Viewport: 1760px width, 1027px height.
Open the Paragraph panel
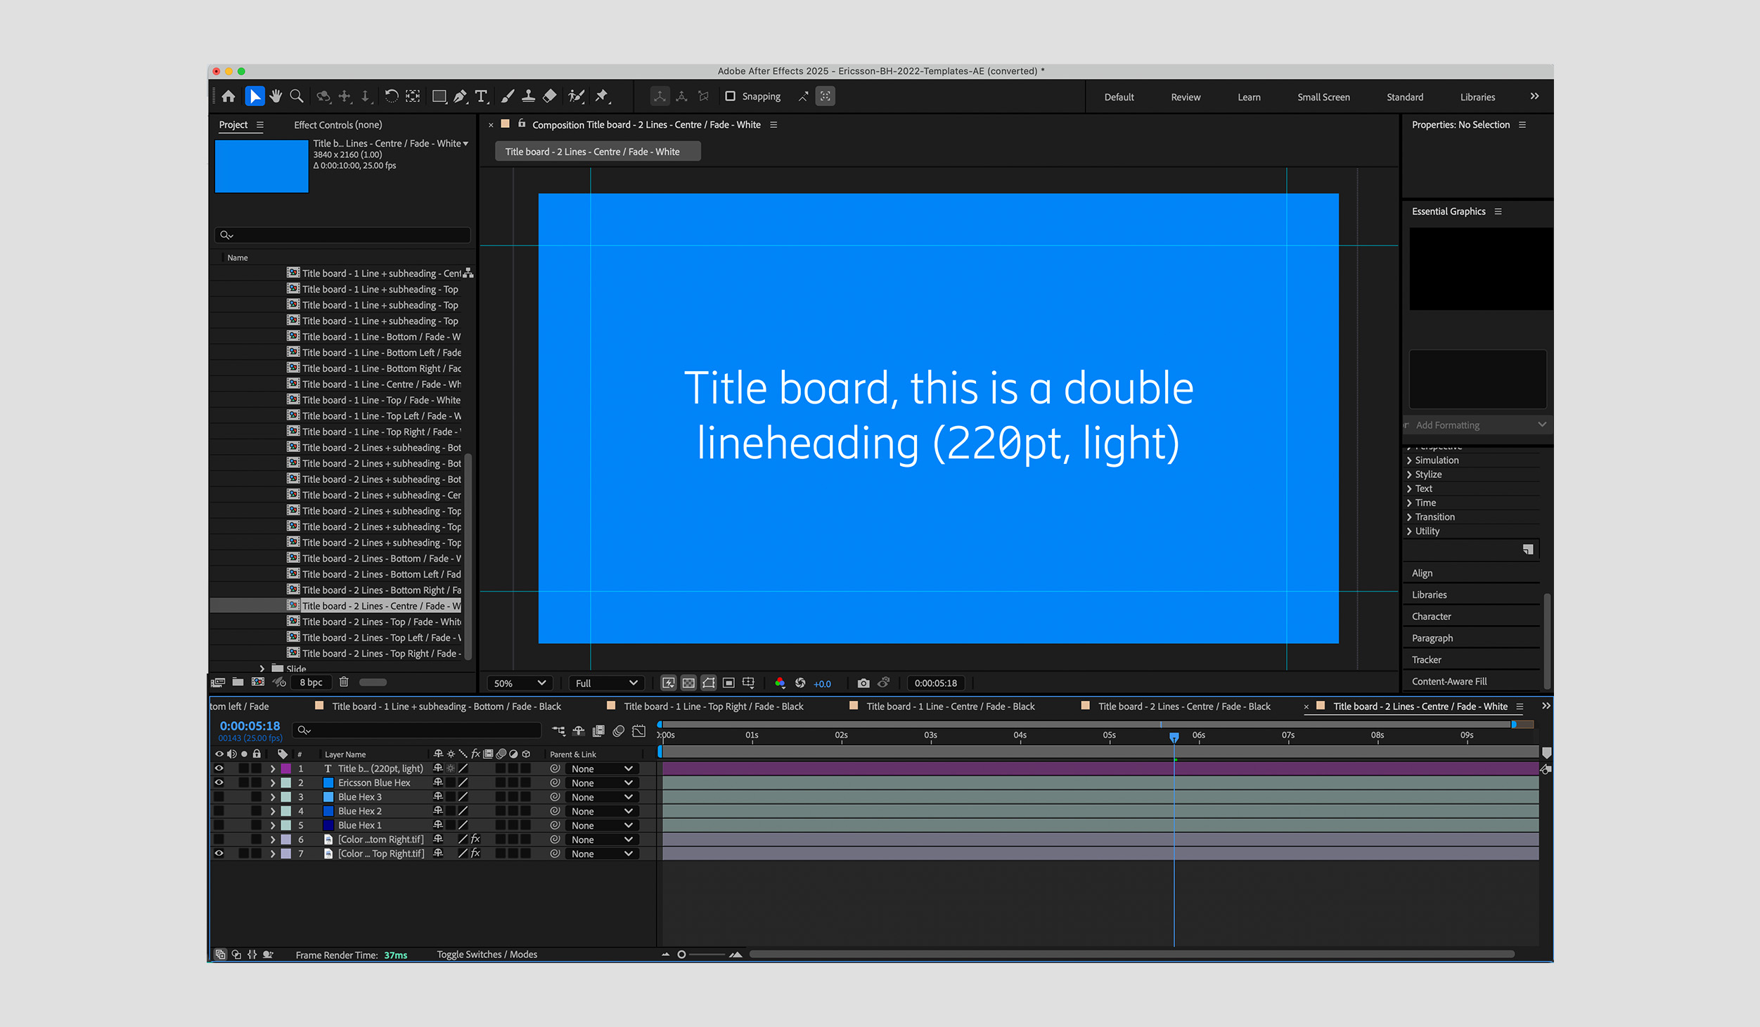[x=1432, y=638]
